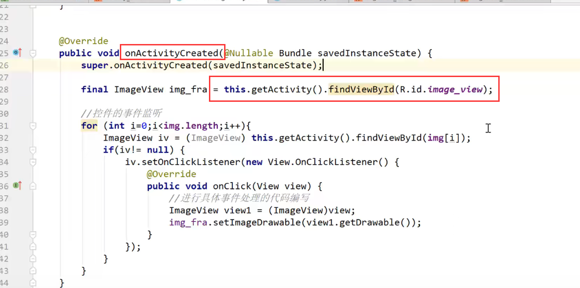Collapse the for loop fold marker

click(33, 126)
